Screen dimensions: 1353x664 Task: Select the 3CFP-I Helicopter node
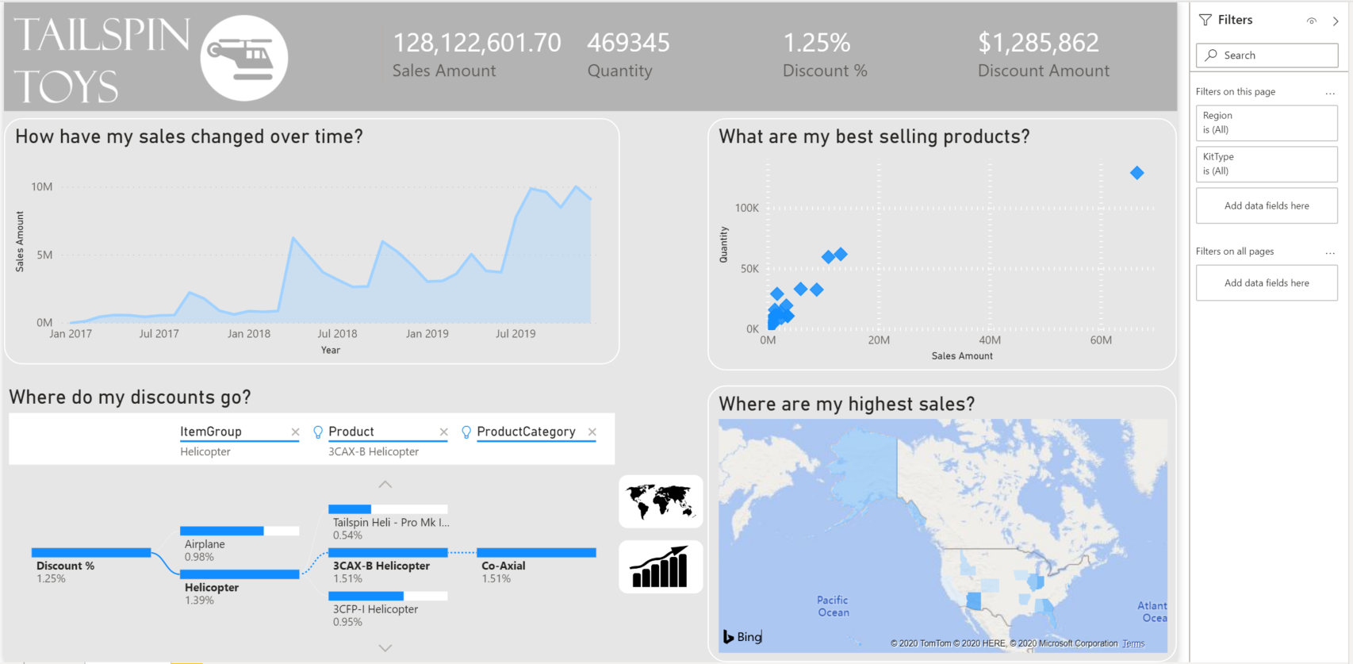(x=388, y=596)
